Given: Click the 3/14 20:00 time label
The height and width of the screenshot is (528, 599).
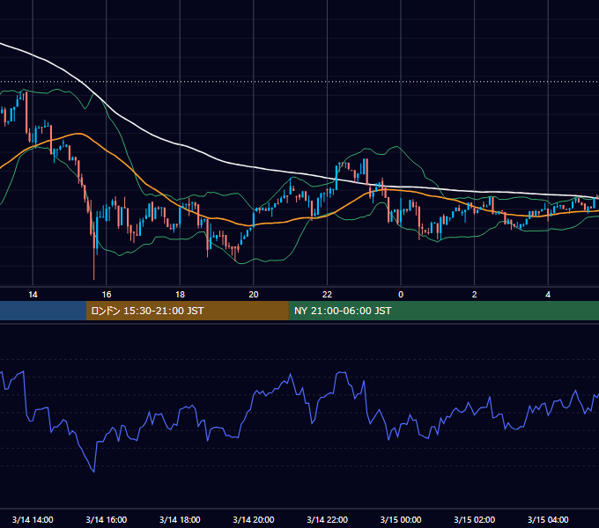Looking at the screenshot, I should point(254,519).
